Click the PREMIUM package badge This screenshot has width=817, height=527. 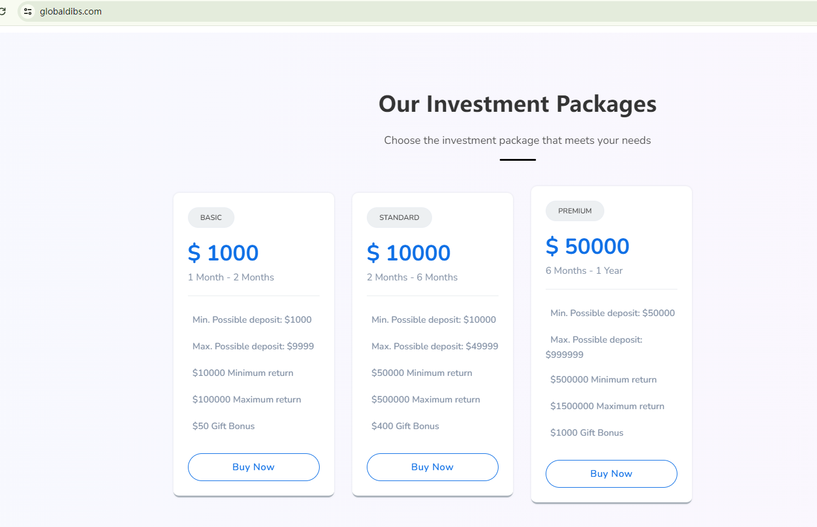[x=575, y=211]
